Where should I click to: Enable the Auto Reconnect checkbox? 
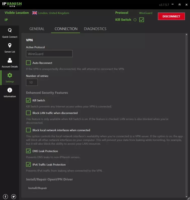(28, 63)
